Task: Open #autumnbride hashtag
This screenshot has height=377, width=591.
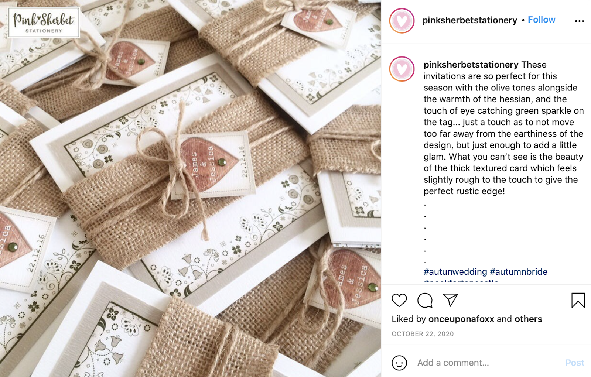Action: (519, 272)
